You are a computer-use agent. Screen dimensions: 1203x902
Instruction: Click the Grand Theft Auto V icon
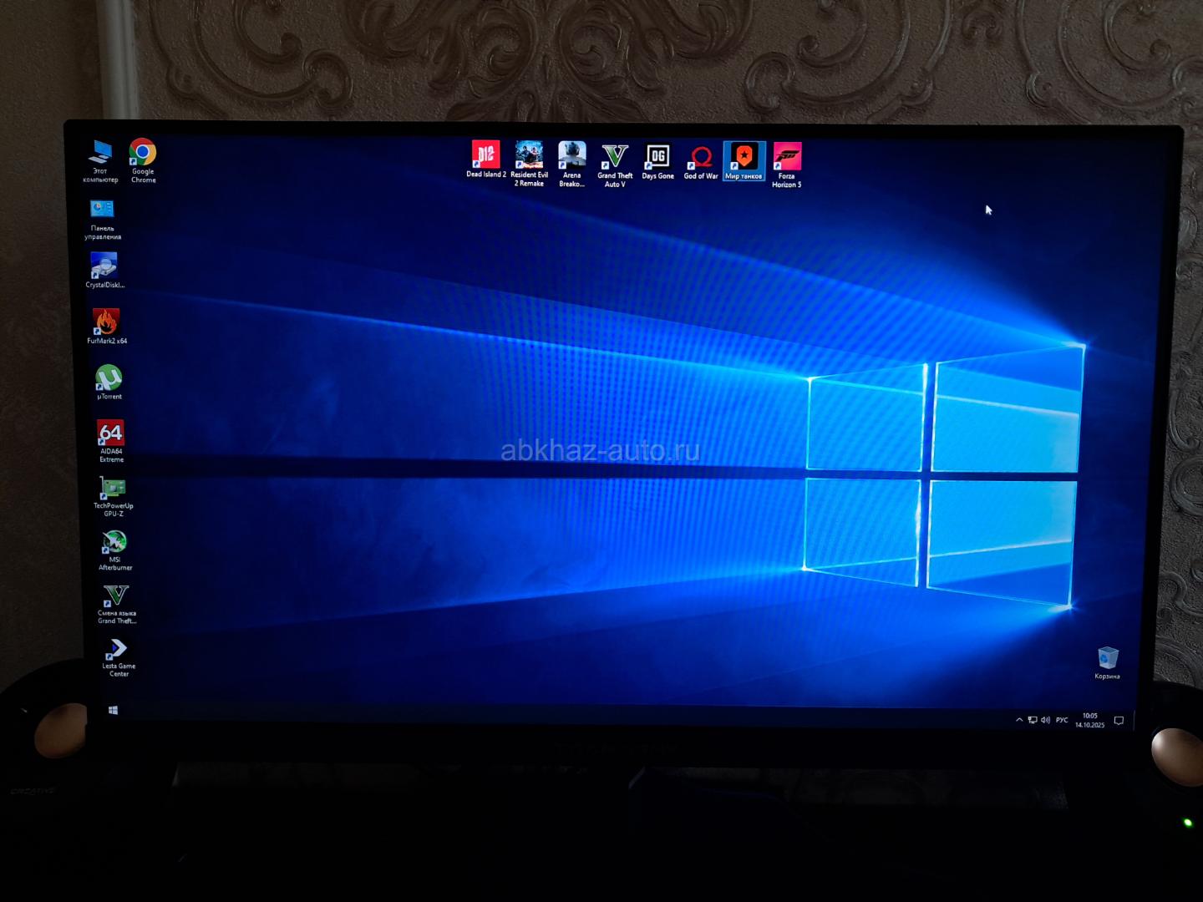[x=615, y=157]
